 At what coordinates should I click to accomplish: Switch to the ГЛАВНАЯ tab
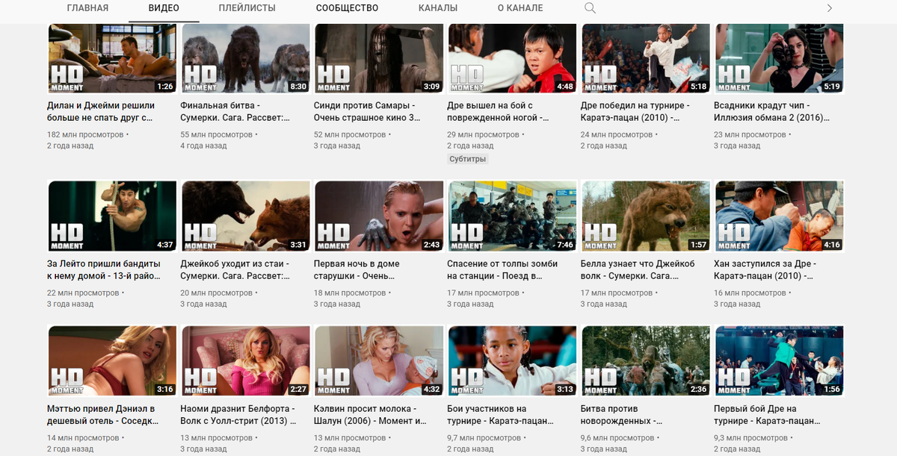point(87,8)
